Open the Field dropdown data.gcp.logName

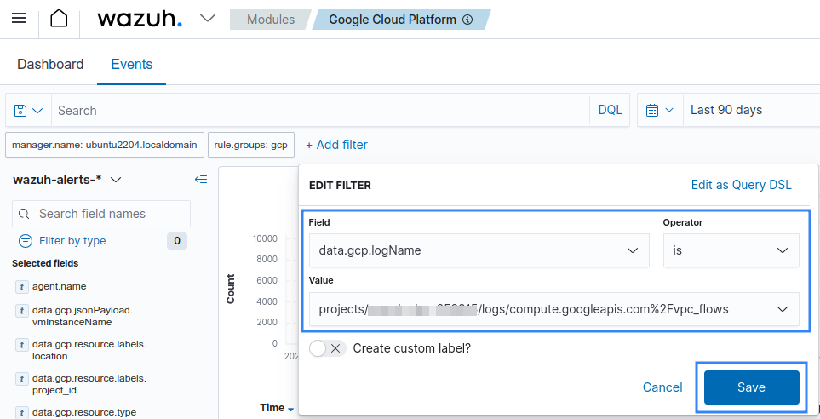[x=479, y=250]
